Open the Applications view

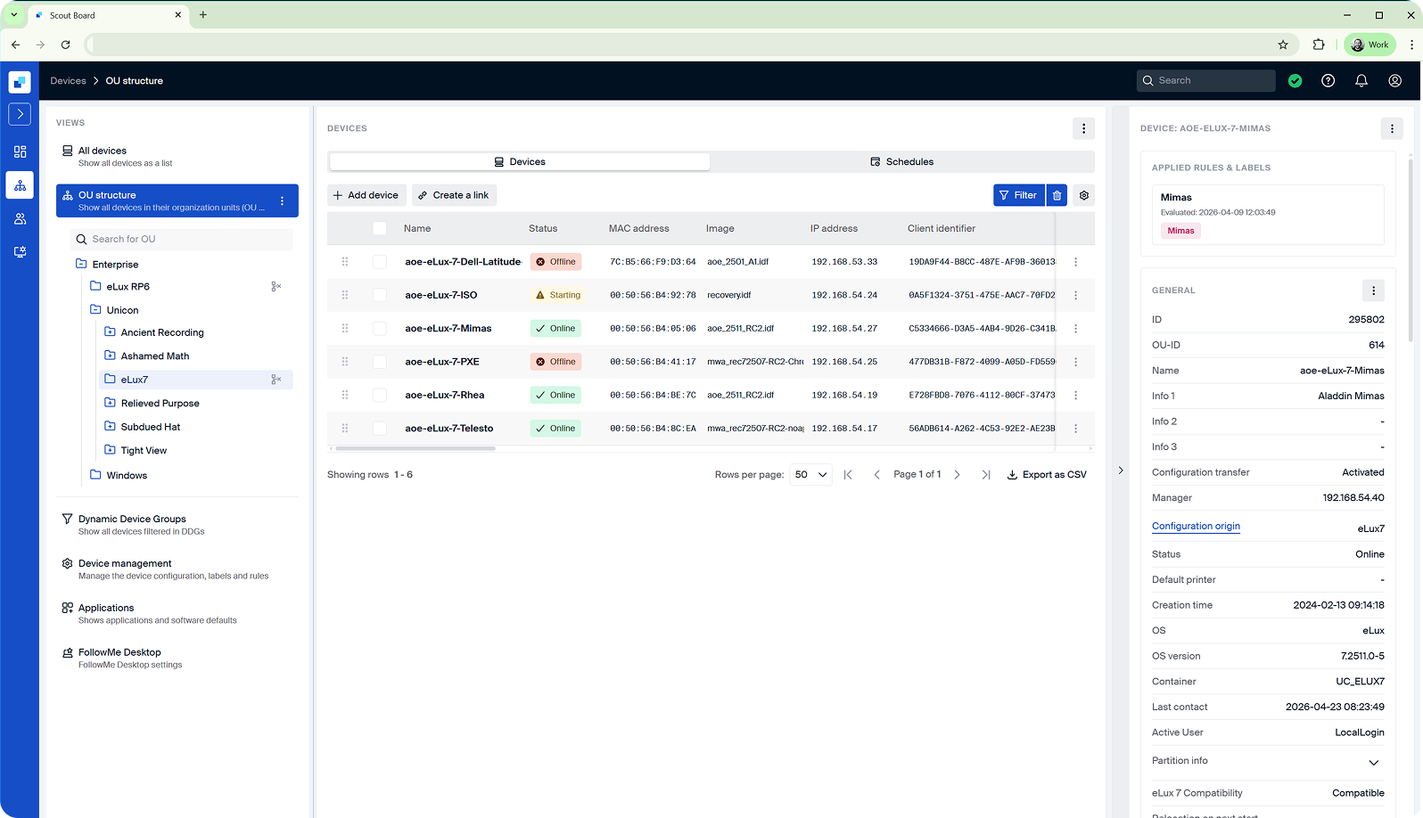click(177, 613)
